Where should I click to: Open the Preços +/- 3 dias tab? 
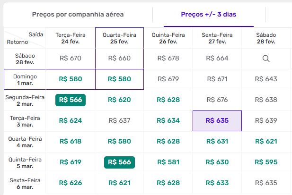(x=208, y=14)
